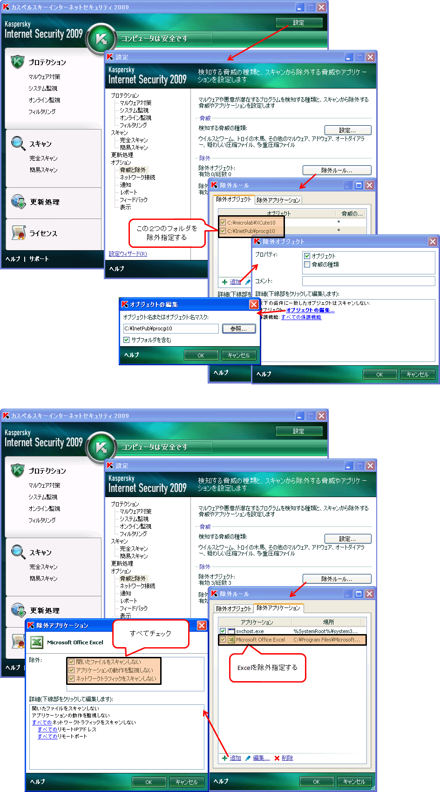Click the コメント input field
440x792 pixels.
coord(368,281)
